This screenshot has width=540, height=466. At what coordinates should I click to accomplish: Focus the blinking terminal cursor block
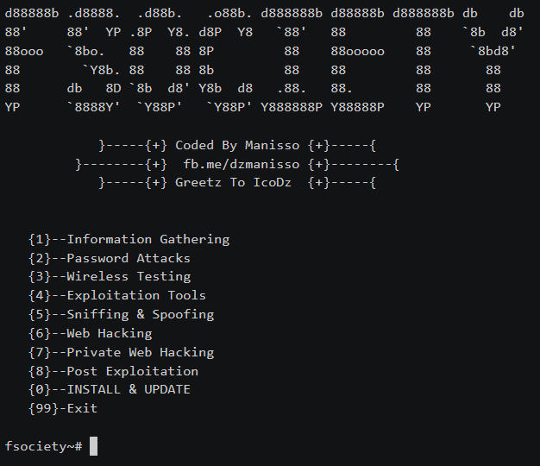click(x=93, y=446)
